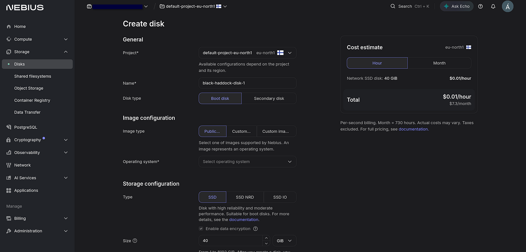Click the $7.3/month total text
This screenshot has height=252, width=526.
pyautogui.click(x=460, y=103)
